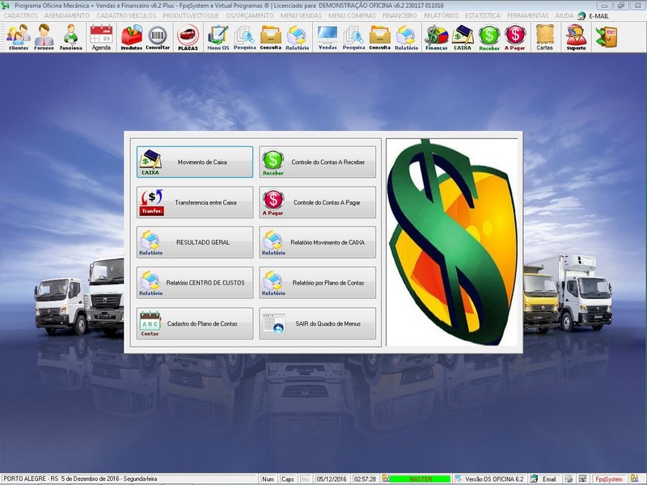This screenshot has height=485, width=647.
Task: Open the Produtos toolbox icon
Action: pyautogui.click(x=131, y=37)
